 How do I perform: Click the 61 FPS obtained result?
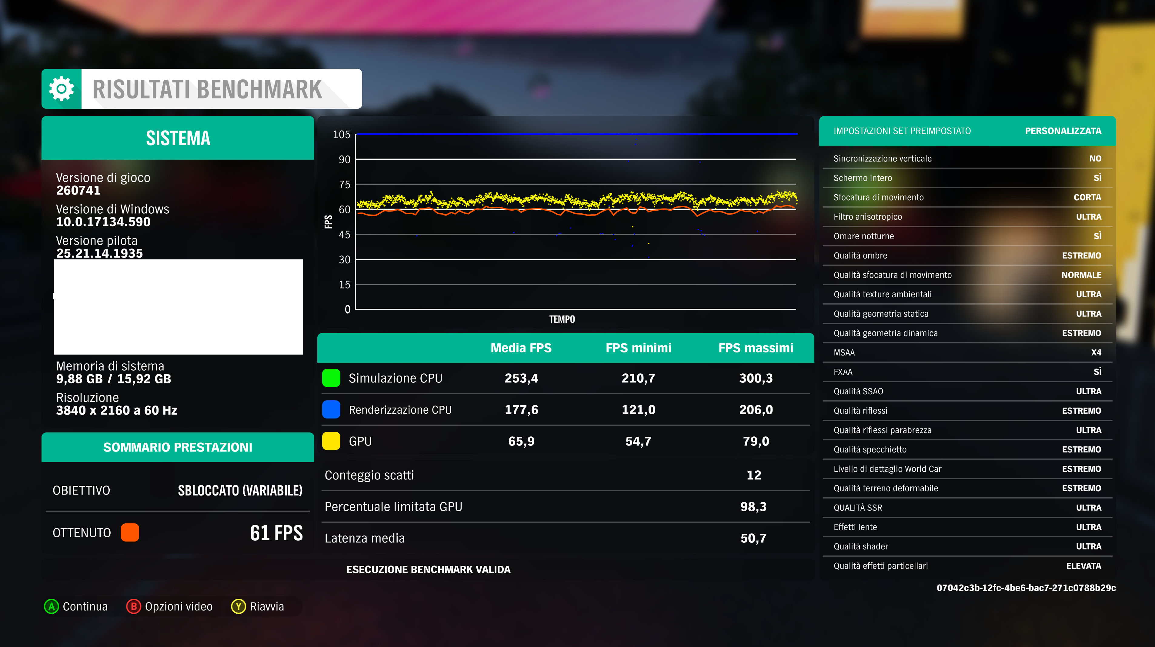(277, 533)
